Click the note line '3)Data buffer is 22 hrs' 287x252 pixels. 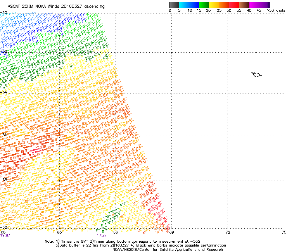coord(140,245)
